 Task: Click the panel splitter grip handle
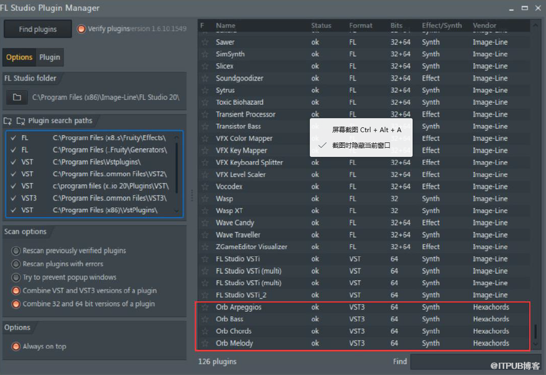[x=192, y=195]
